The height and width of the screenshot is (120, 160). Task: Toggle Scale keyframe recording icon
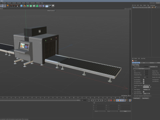pos(120,100)
